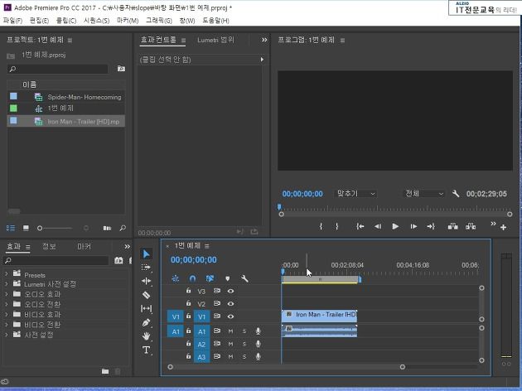The height and width of the screenshot is (391, 522).
Task: Step forward one frame
Action: tap(413, 226)
